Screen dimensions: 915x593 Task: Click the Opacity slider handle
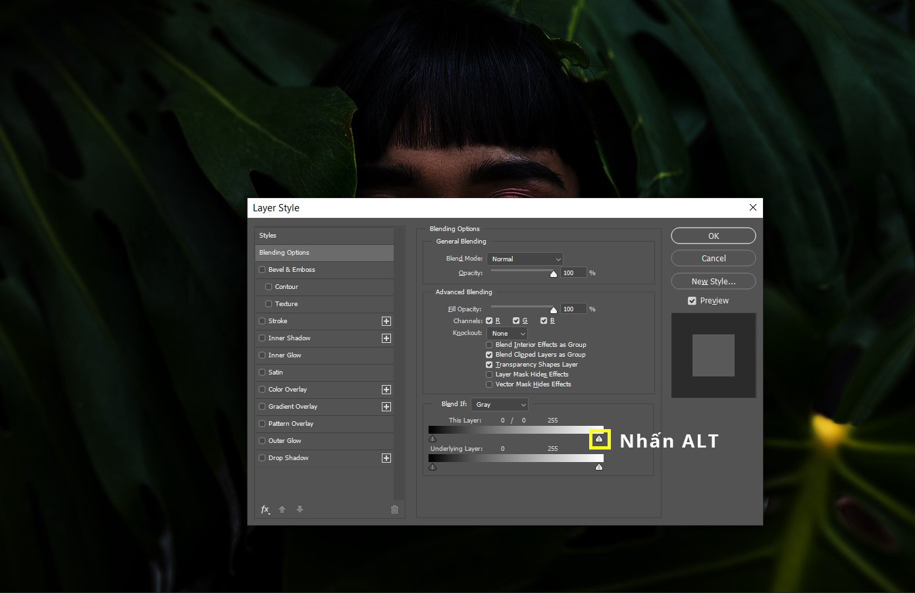(554, 274)
